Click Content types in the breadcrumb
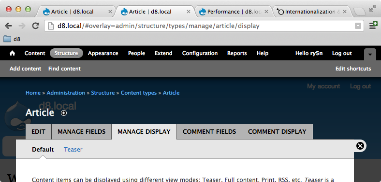Image resolution: width=381 pixels, height=182 pixels. [139, 93]
